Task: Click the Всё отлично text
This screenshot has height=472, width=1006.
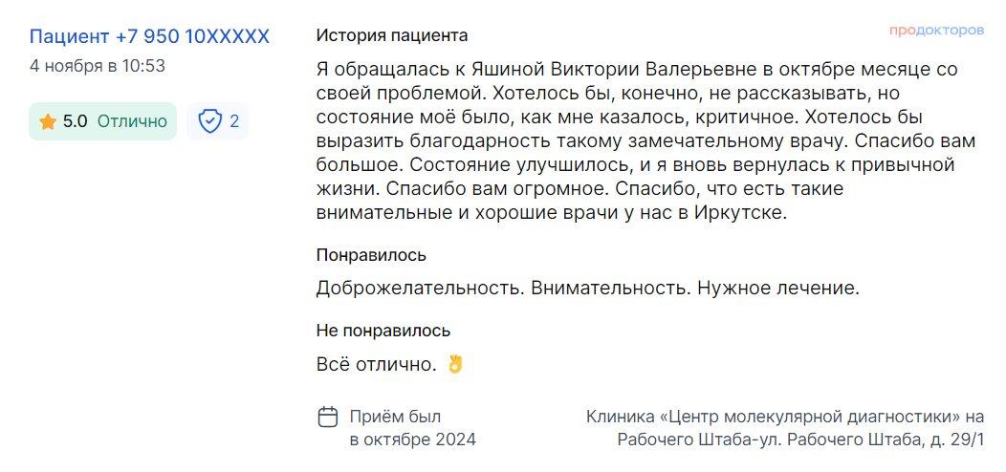Action: tap(376, 365)
